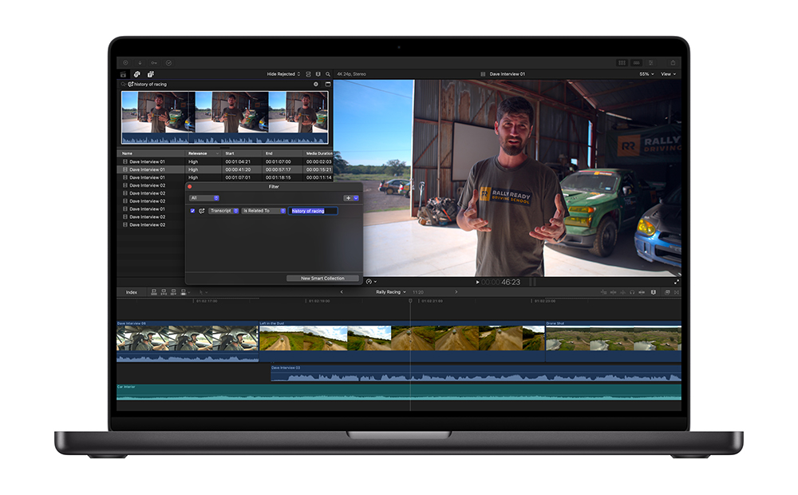Open the keyword editor key icon
The height and width of the screenshot is (495, 798).
click(x=154, y=62)
